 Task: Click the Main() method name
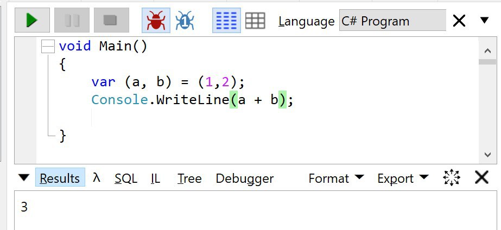click(x=123, y=46)
